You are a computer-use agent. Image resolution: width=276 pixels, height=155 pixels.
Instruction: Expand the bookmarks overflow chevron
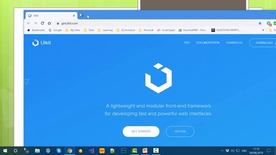pyautogui.click(x=263, y=30)
